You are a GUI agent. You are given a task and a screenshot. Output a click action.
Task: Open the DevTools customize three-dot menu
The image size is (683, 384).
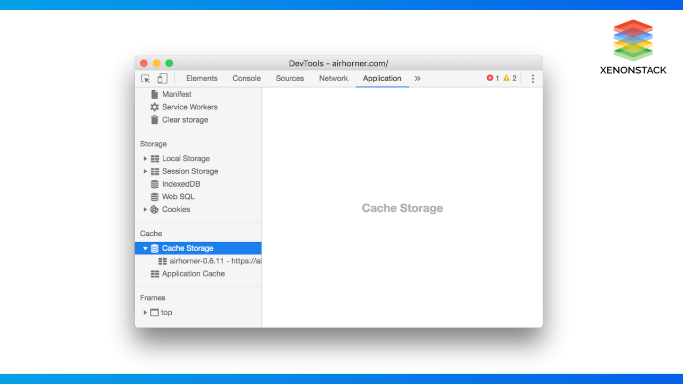(533, 78)
